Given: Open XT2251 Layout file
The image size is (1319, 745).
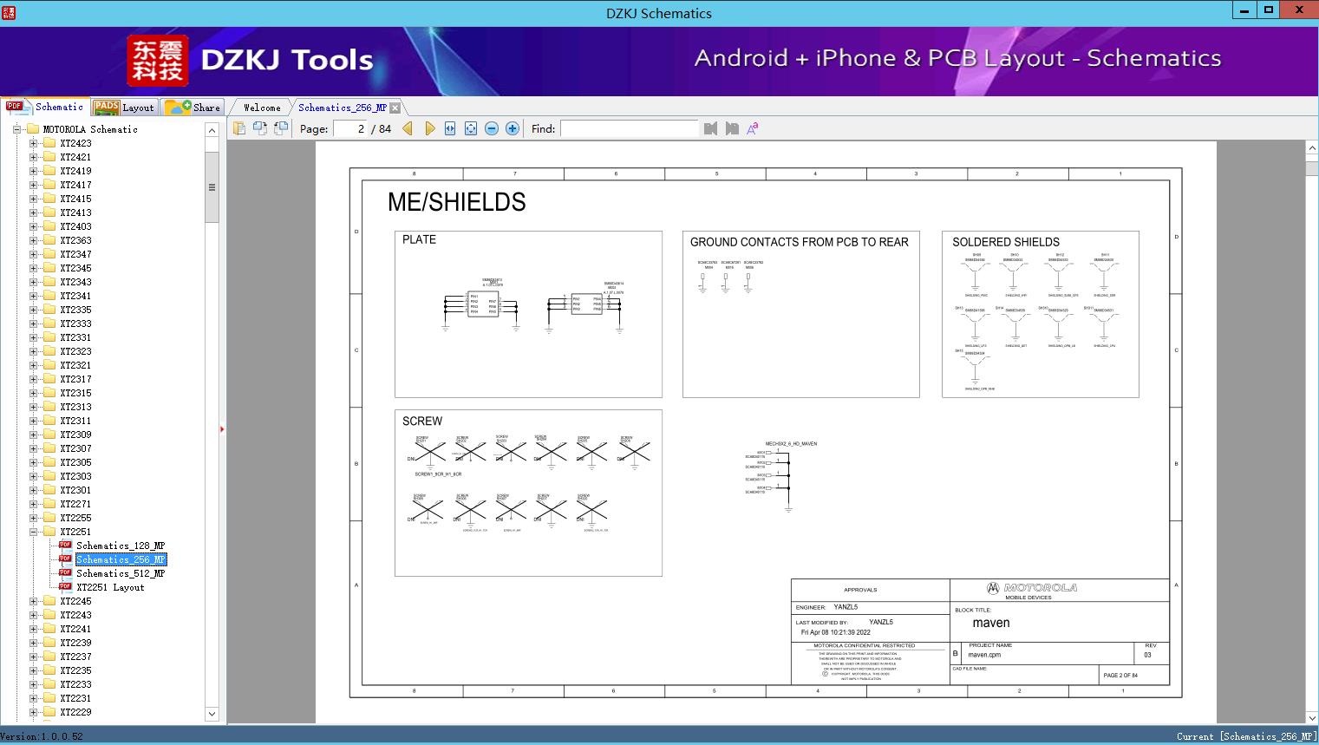Looking at the screenshot, I should [x=110, y=587].
